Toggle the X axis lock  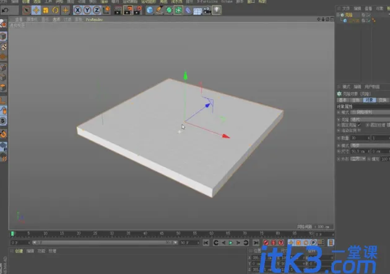pyautogui.click(x=77, y=10)
